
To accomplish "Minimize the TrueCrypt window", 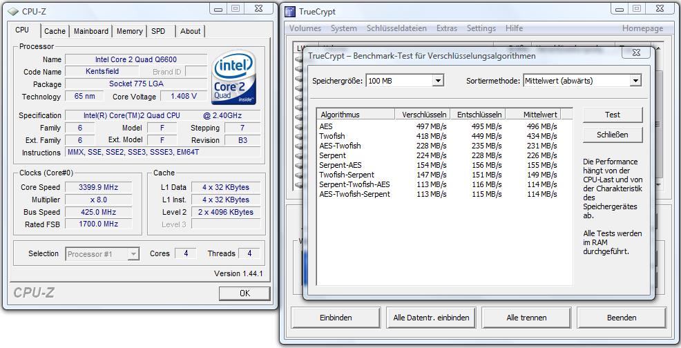I will [x=620, y=9].
